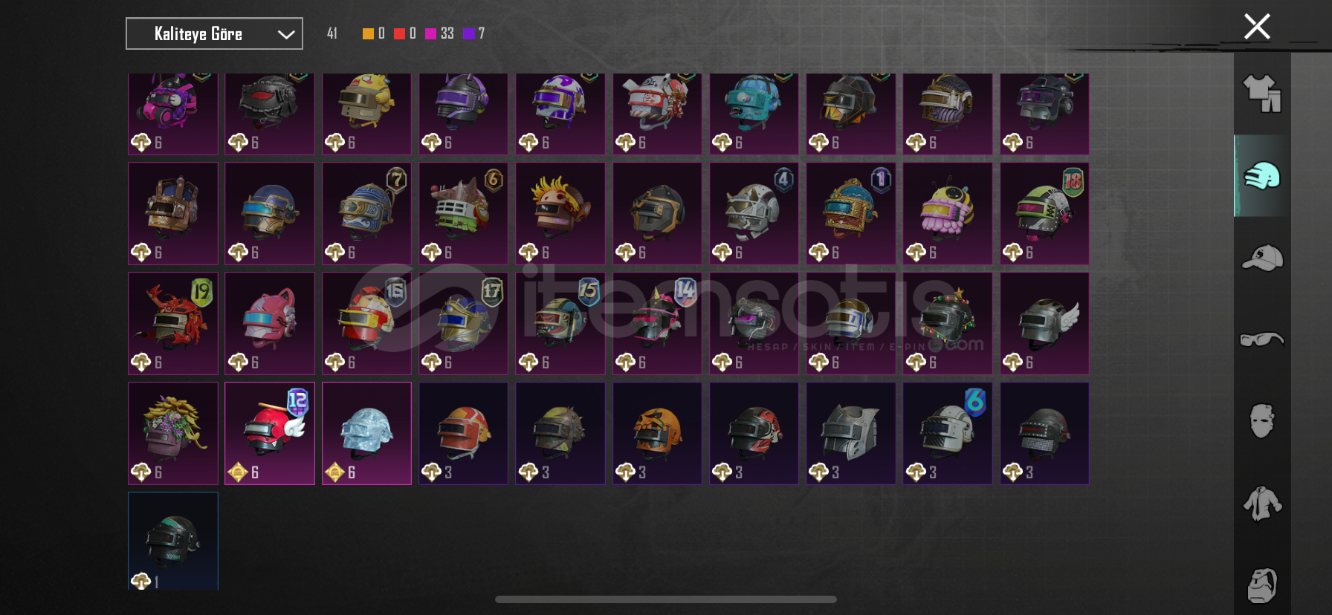The width and height of the screenshot is (1332, 615).
Task: Select the pink quality color filter
Action: [430, 33]
